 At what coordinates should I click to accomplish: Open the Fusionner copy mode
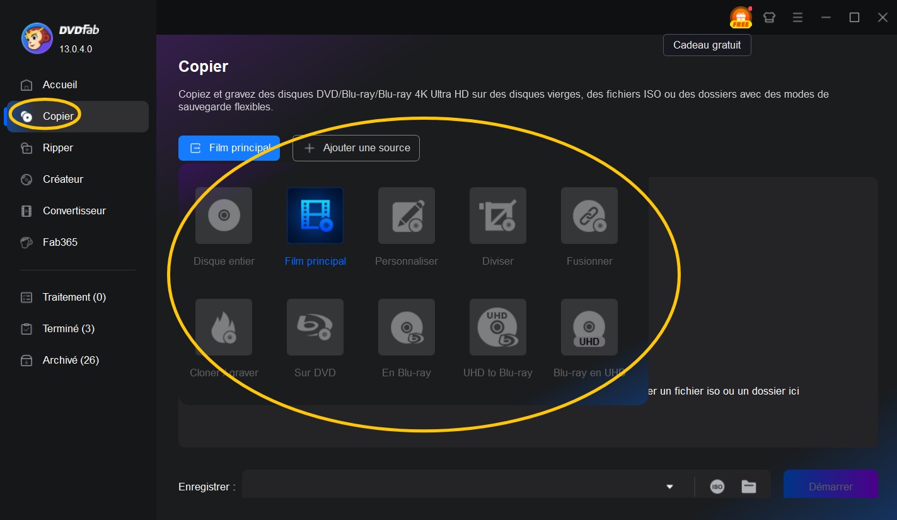589,216
